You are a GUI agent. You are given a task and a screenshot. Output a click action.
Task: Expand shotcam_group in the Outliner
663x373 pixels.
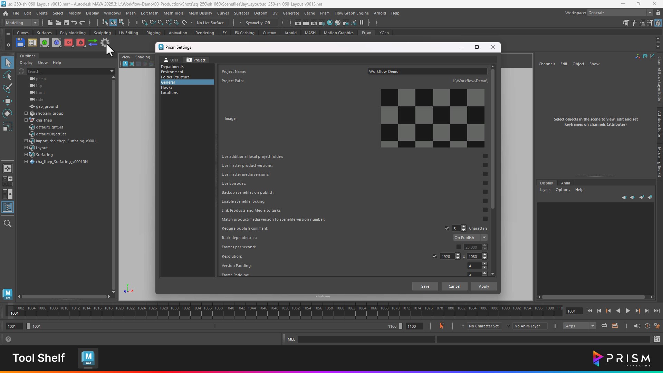[x=26, y=113]
